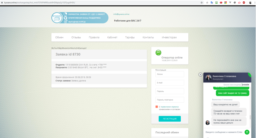This screenshot has width=256, height=138.
Task: Select the Отдаете amount line
Action: [81, 65]
